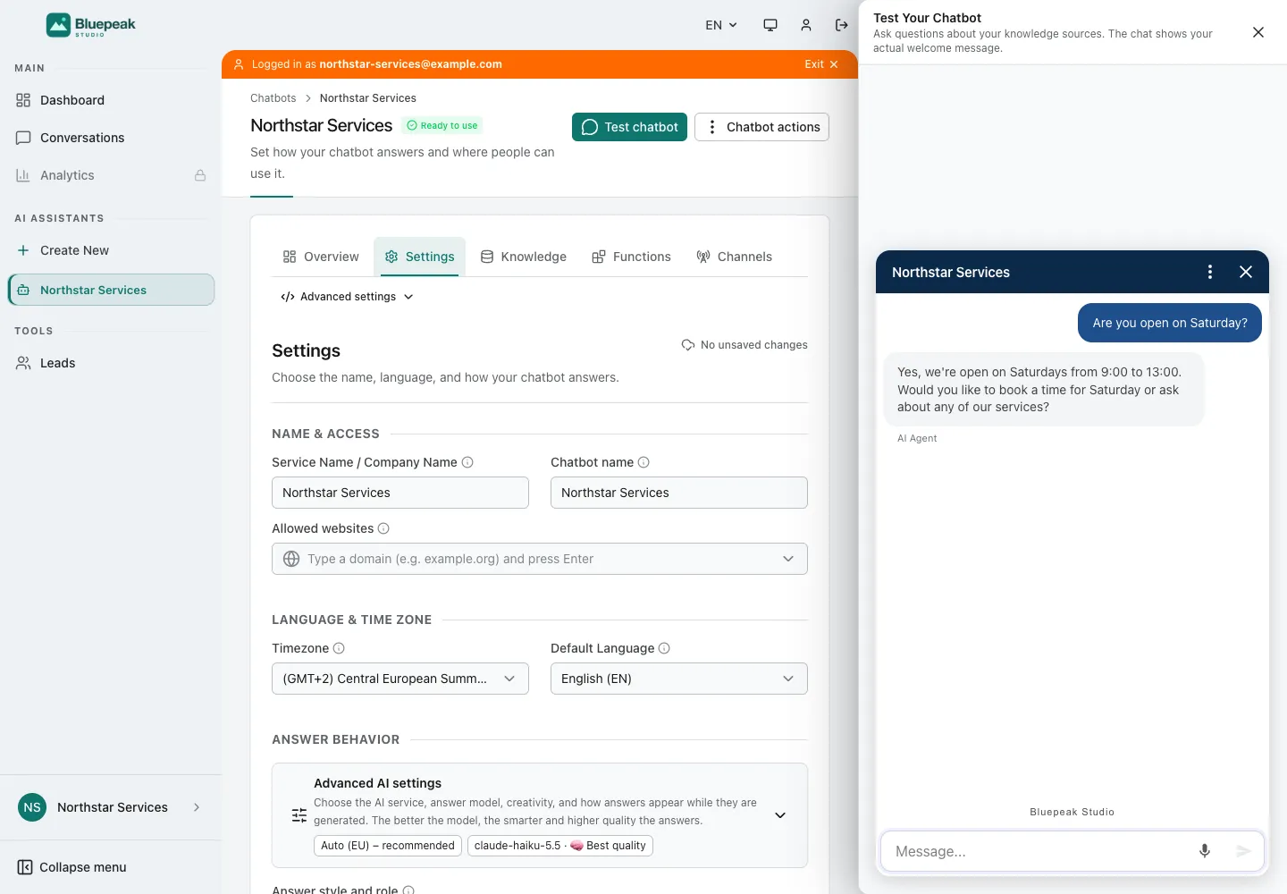Open the Channels tab
This screenshot has height=894, width=1287.
point(734,257)
